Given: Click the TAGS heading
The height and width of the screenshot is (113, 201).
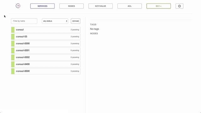Looking at the screenshot, I should tap(93, 24).
